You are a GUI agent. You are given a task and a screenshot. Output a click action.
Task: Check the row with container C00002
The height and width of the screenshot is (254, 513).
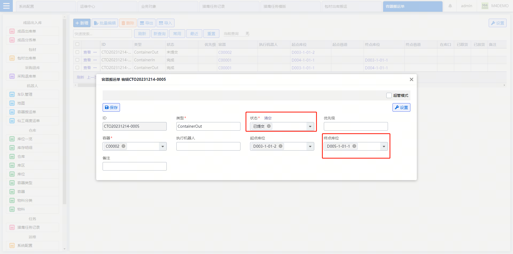click(x=77, y=52)
